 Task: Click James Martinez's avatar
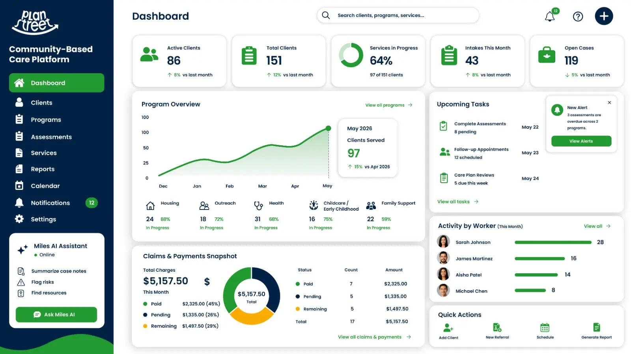(443, 258)
